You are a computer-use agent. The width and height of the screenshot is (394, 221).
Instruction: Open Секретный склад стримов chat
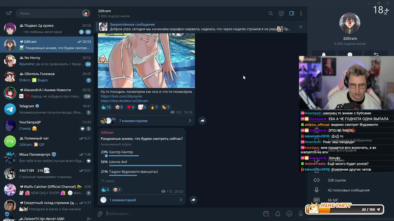click(47, 206)
